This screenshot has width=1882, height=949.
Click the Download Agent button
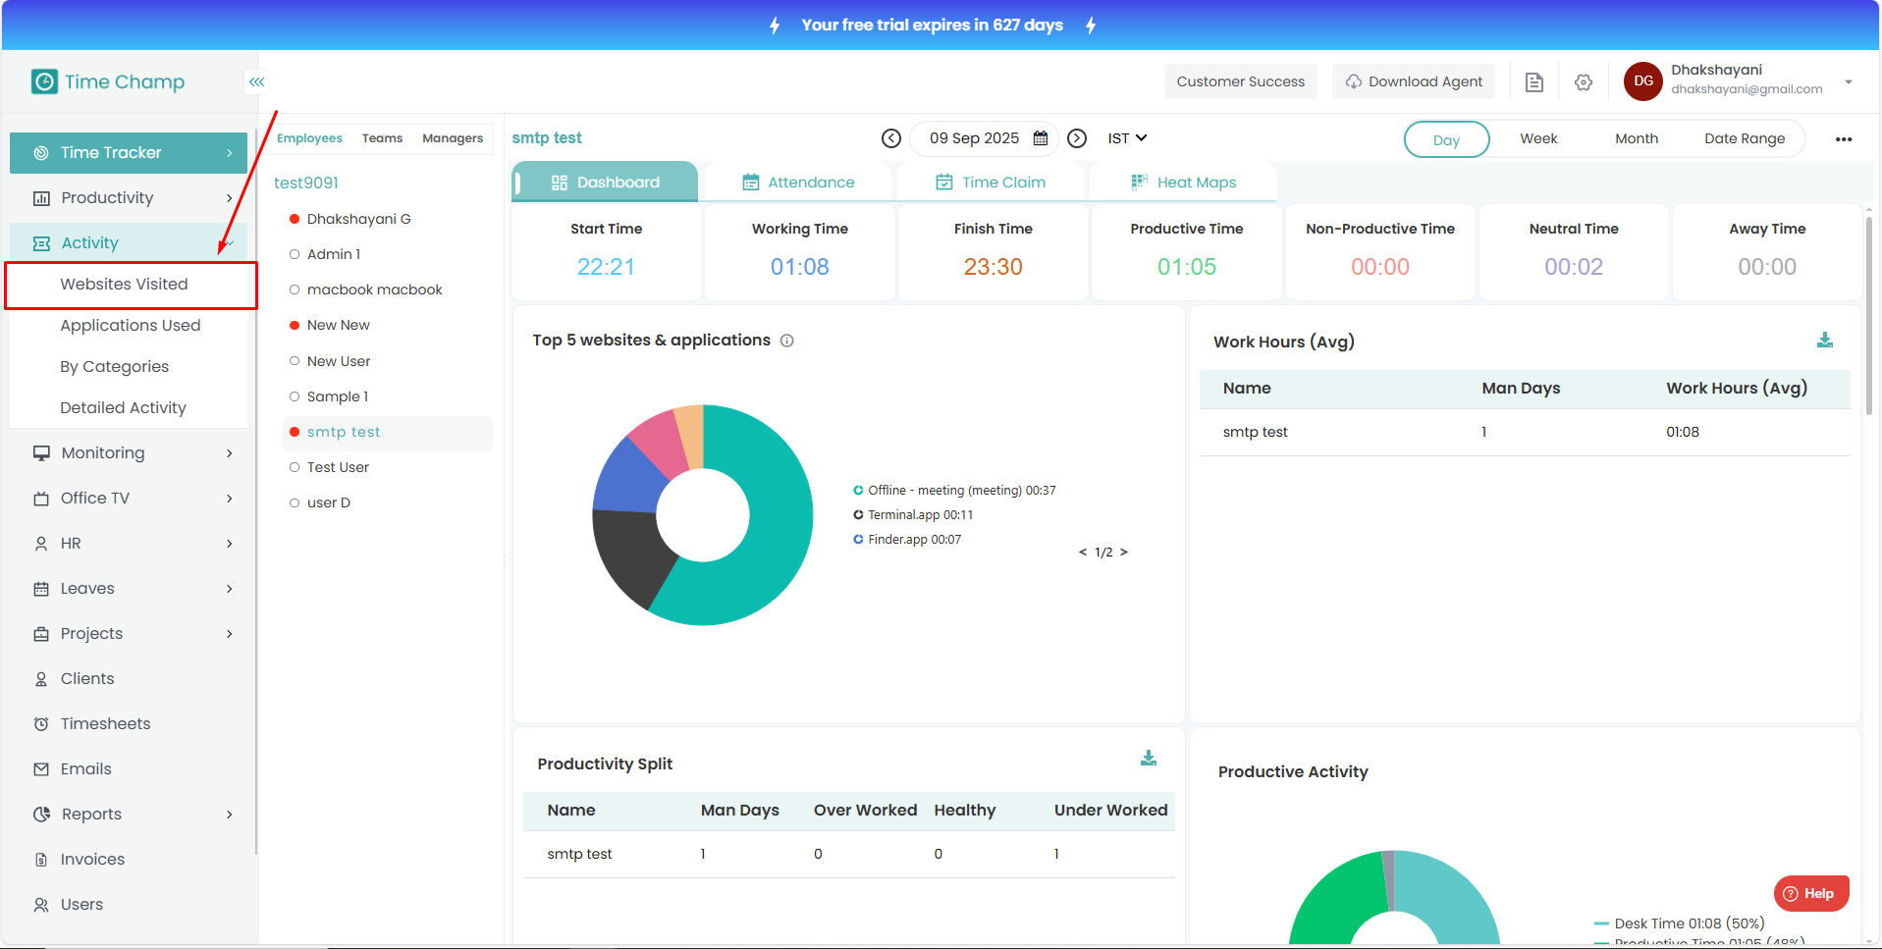pos(1413,81)
